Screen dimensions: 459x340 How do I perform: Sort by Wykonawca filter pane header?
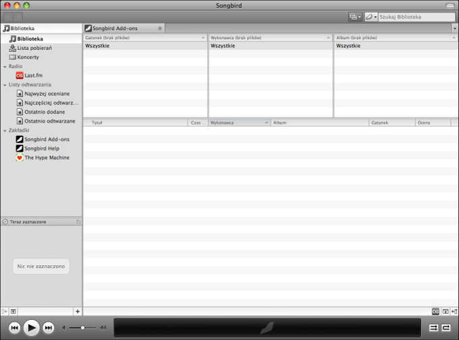click(x=271, y=38)
